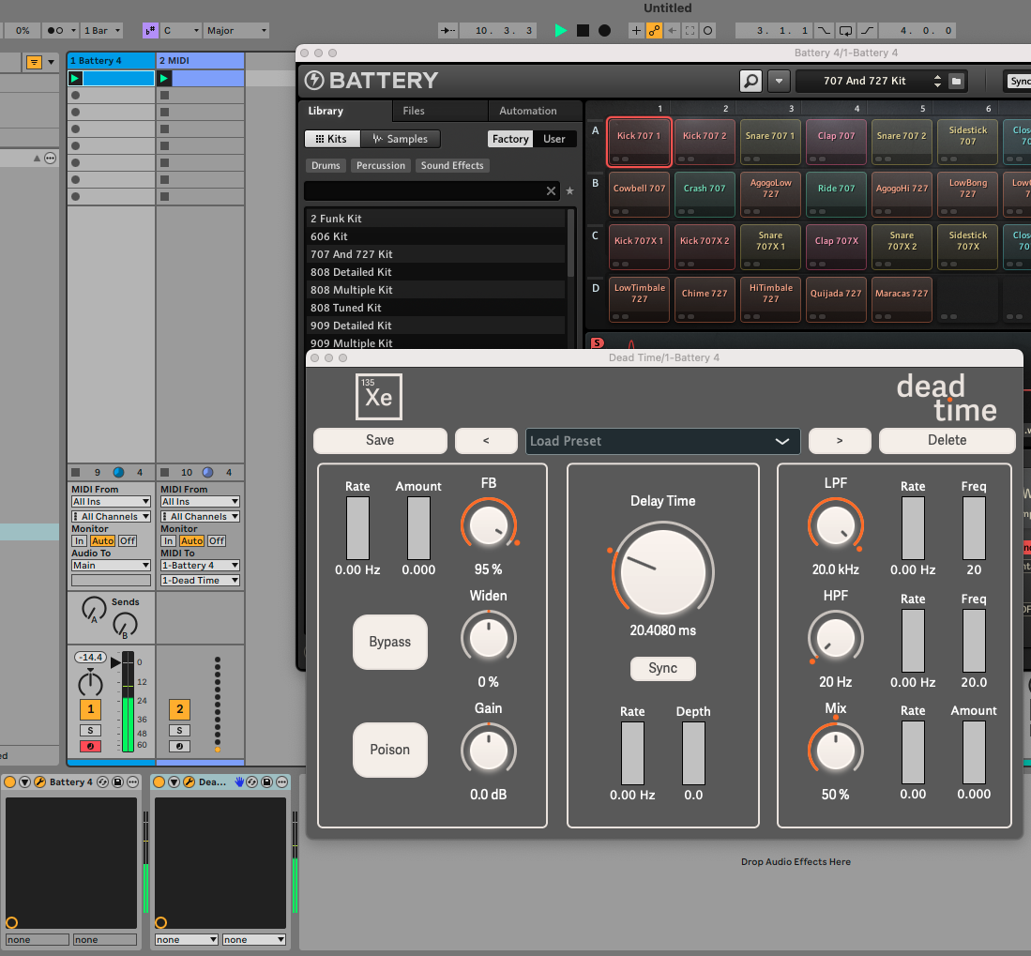Open the root note C dropdown
The width and height of the screenshot is (1031, 956).
coord(181,30)
